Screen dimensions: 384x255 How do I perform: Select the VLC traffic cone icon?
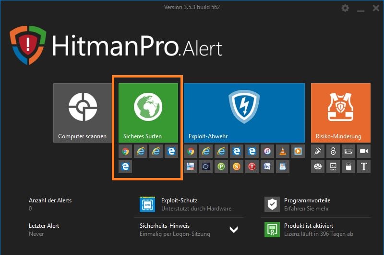click(x=283, y=151)
